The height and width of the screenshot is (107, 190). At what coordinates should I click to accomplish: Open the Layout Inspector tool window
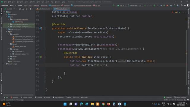180,97
